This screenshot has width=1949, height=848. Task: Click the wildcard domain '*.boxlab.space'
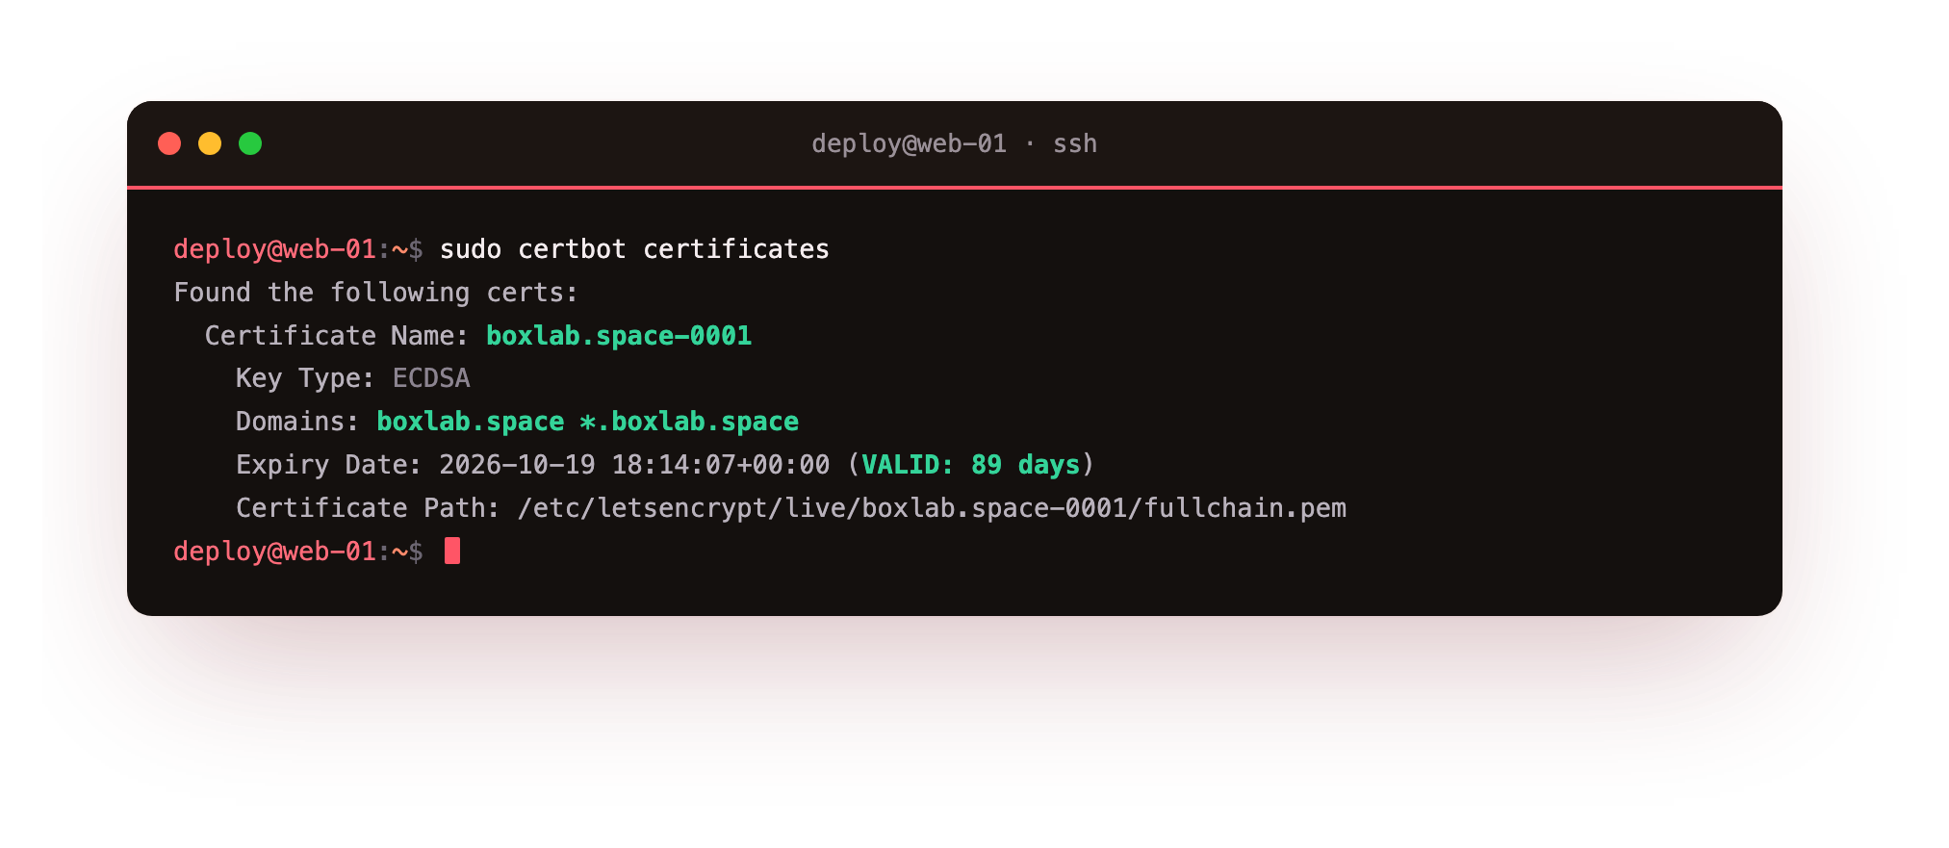[x=689, y=422]
